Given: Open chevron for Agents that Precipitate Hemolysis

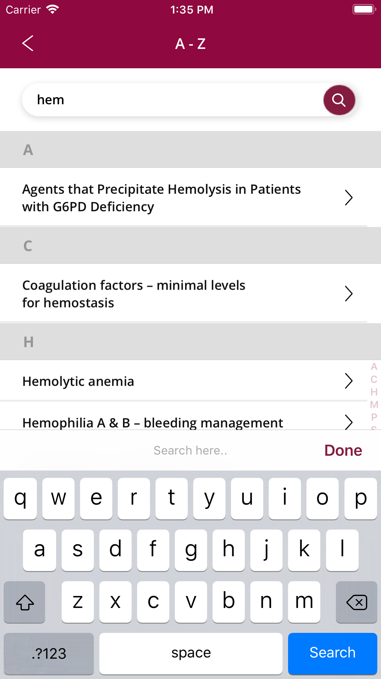Looking at the screenshot, I should coord(348,198).
